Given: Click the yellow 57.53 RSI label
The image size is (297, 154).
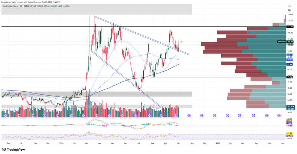Looking at the screenshot, I should [290, 134].
